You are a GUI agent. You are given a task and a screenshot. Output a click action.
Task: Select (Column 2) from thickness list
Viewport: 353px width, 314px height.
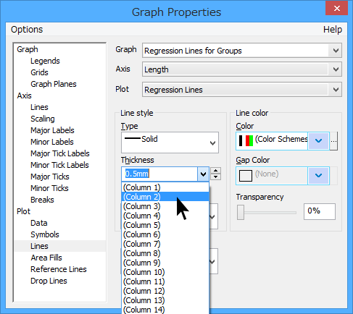point(165,197)
